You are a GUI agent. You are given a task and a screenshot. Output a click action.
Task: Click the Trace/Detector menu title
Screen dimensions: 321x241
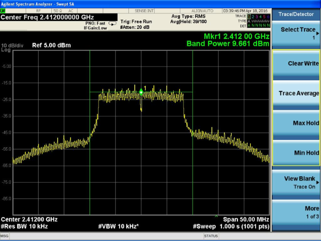pyautogui.click(x=296, y=14)
